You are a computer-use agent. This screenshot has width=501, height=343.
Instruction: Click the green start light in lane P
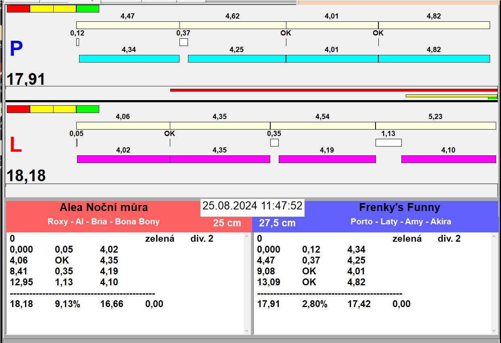tap(88, 8)
